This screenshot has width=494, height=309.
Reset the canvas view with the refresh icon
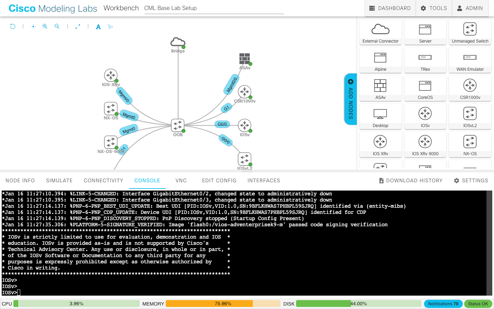(x=13, y=26)
